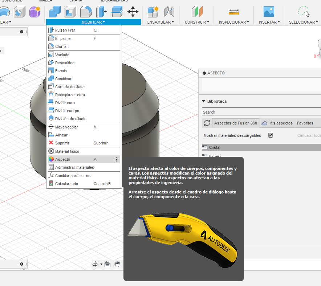This screenshot has width=321, height=286.
Task: Collapse the ASPECTO dialog panel
Action: tap(203, 73)
